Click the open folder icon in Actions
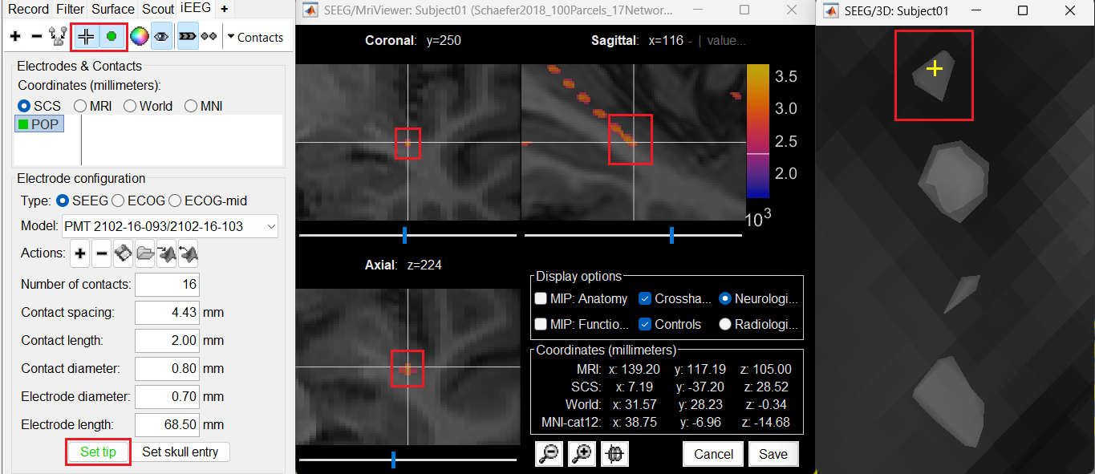 click(x=144, y=254)
